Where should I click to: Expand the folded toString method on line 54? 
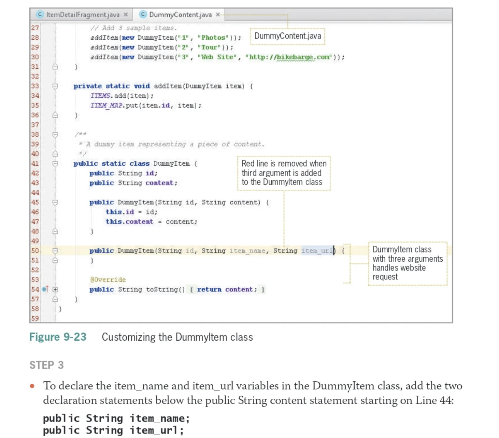55,289
